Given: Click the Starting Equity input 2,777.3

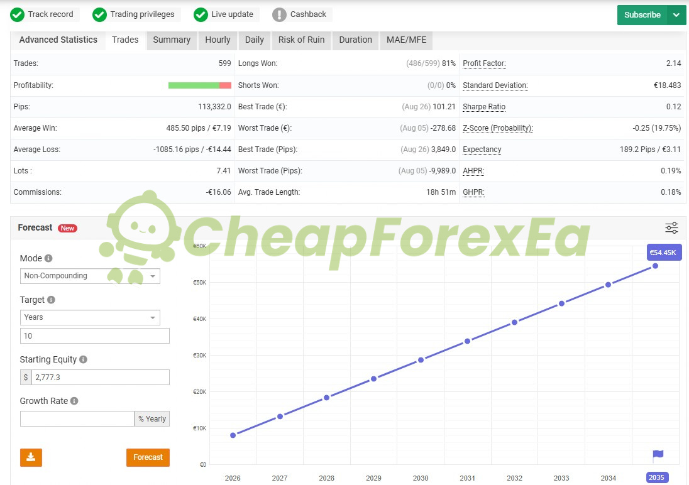Looking at the screenshot, I should point(100,378).
